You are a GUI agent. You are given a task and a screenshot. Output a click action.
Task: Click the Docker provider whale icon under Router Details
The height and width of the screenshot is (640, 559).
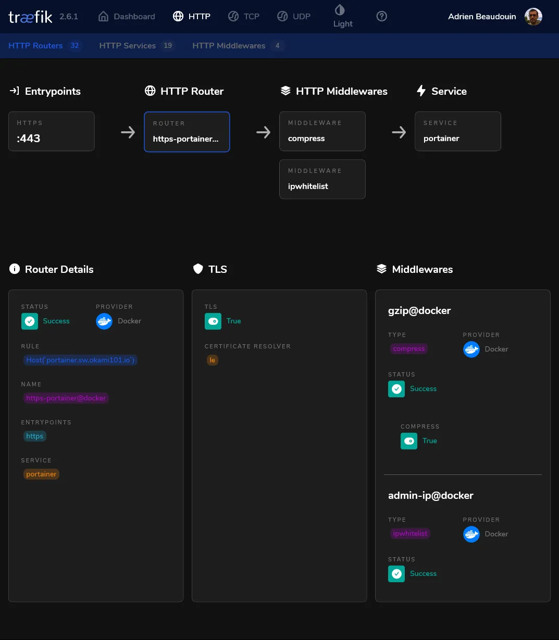pyautogui.click(x=104, y=321)
